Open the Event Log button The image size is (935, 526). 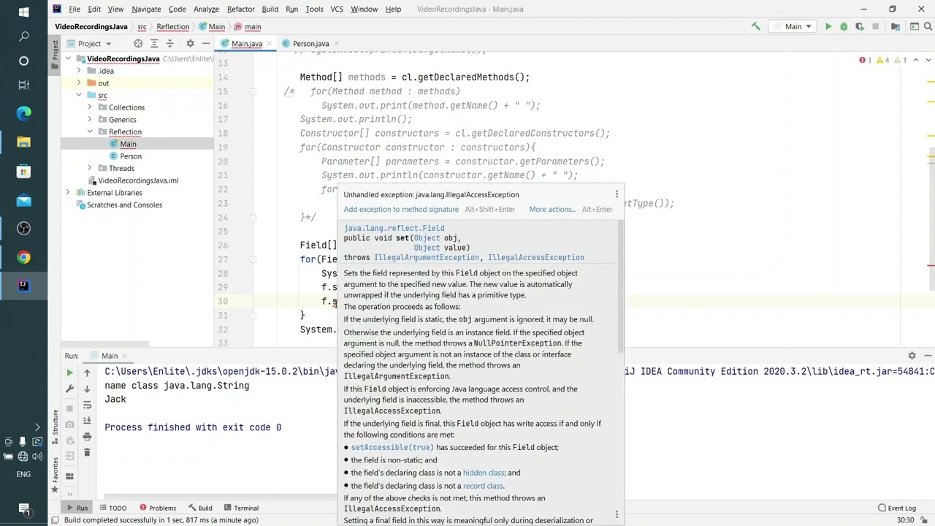point(897,508)
